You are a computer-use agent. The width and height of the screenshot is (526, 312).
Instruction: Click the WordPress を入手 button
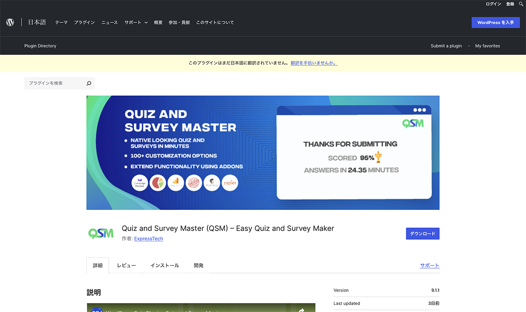495,22
